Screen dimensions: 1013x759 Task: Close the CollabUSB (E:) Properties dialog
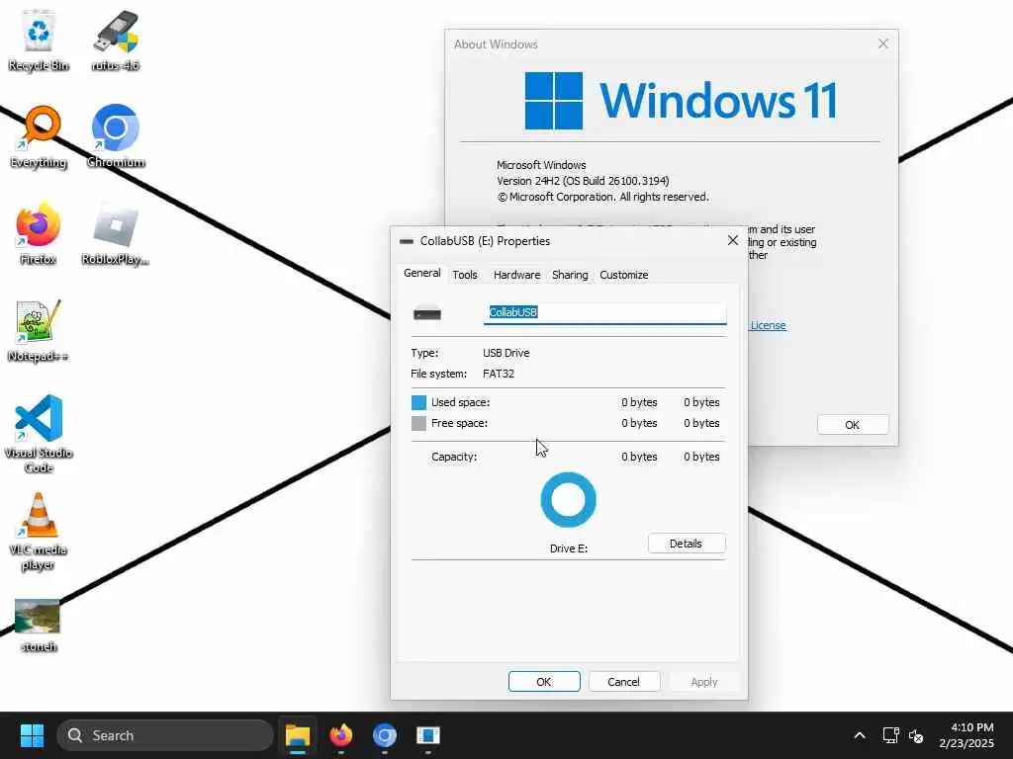(x=733, y=240)
